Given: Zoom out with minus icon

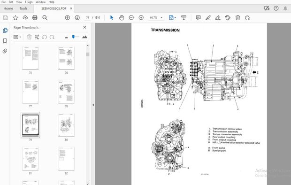Looking at the screenshot, I should 131,18.
